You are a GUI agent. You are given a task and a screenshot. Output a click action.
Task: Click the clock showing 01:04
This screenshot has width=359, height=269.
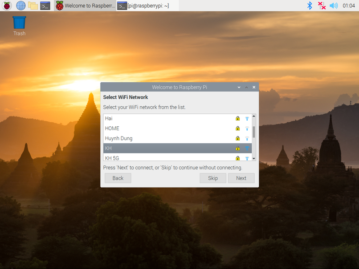[x=349, y=5]
